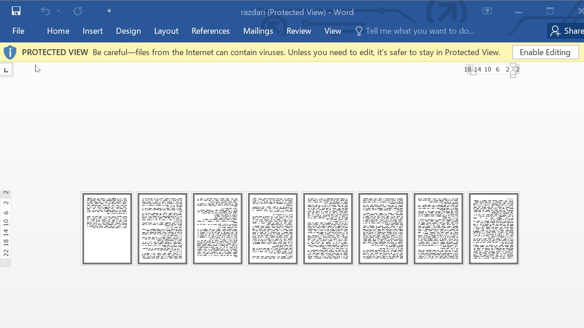
Task: Open the Review tab
Action: coord(299,31)
